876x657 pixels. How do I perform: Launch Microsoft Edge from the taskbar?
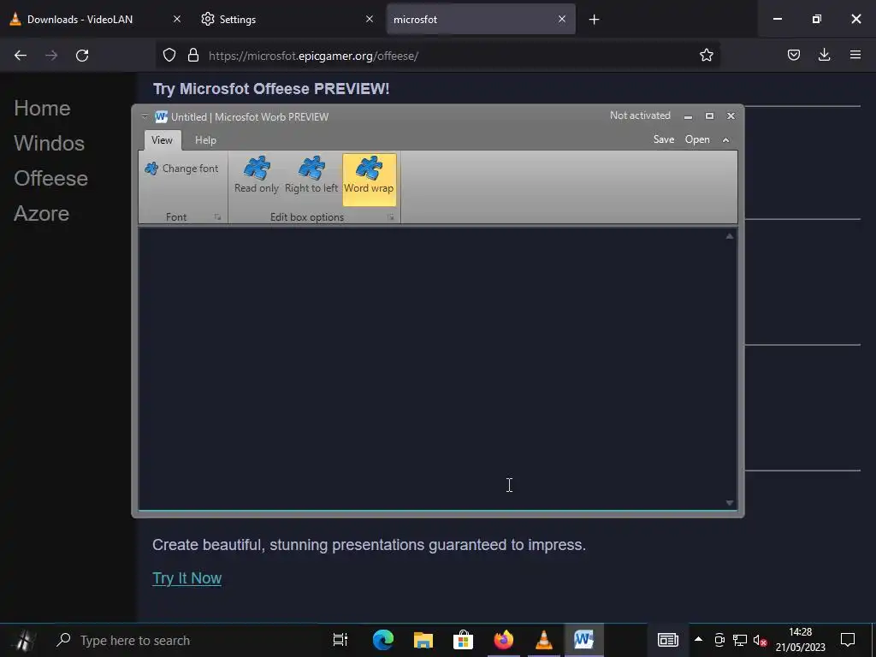pos(382,640)
